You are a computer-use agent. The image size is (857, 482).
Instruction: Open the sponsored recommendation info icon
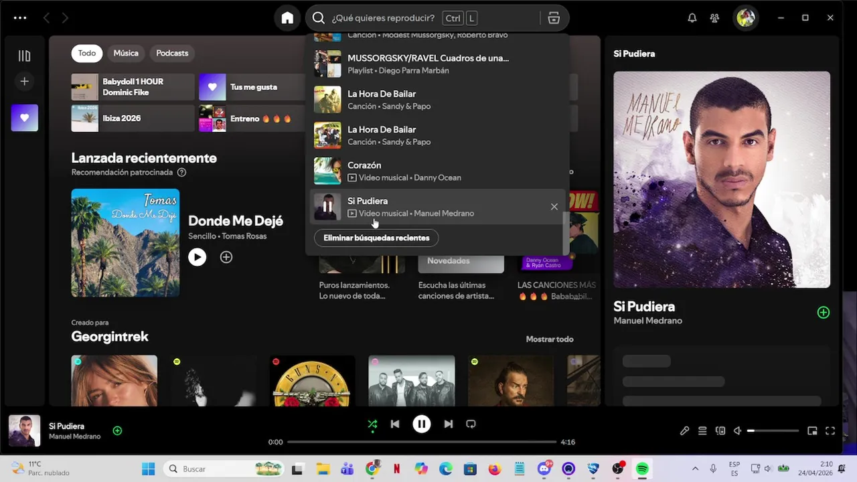pos(181,172)
